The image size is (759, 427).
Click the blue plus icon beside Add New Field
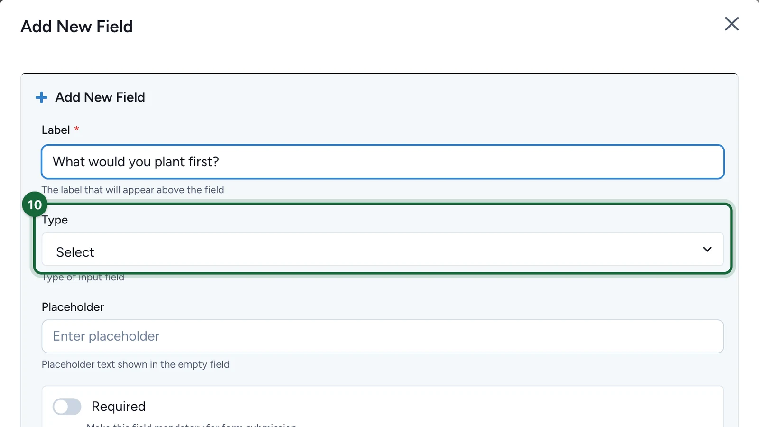[x=41, y=97]
